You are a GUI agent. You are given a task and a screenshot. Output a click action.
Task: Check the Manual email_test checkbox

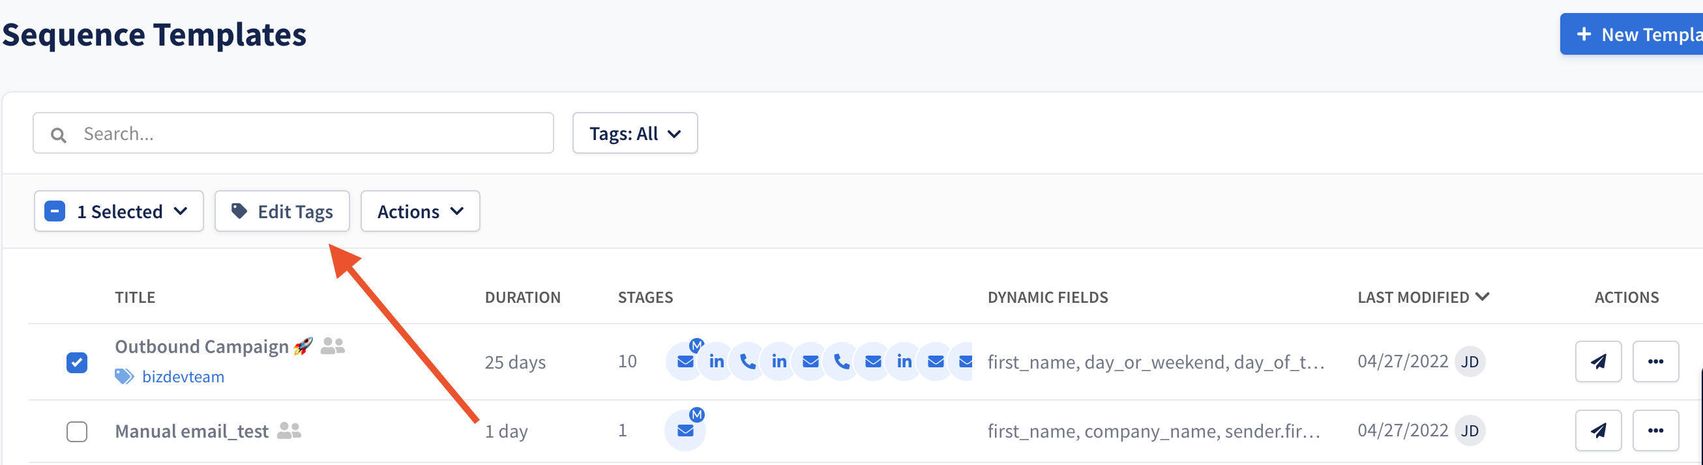[x=77, y=431]
